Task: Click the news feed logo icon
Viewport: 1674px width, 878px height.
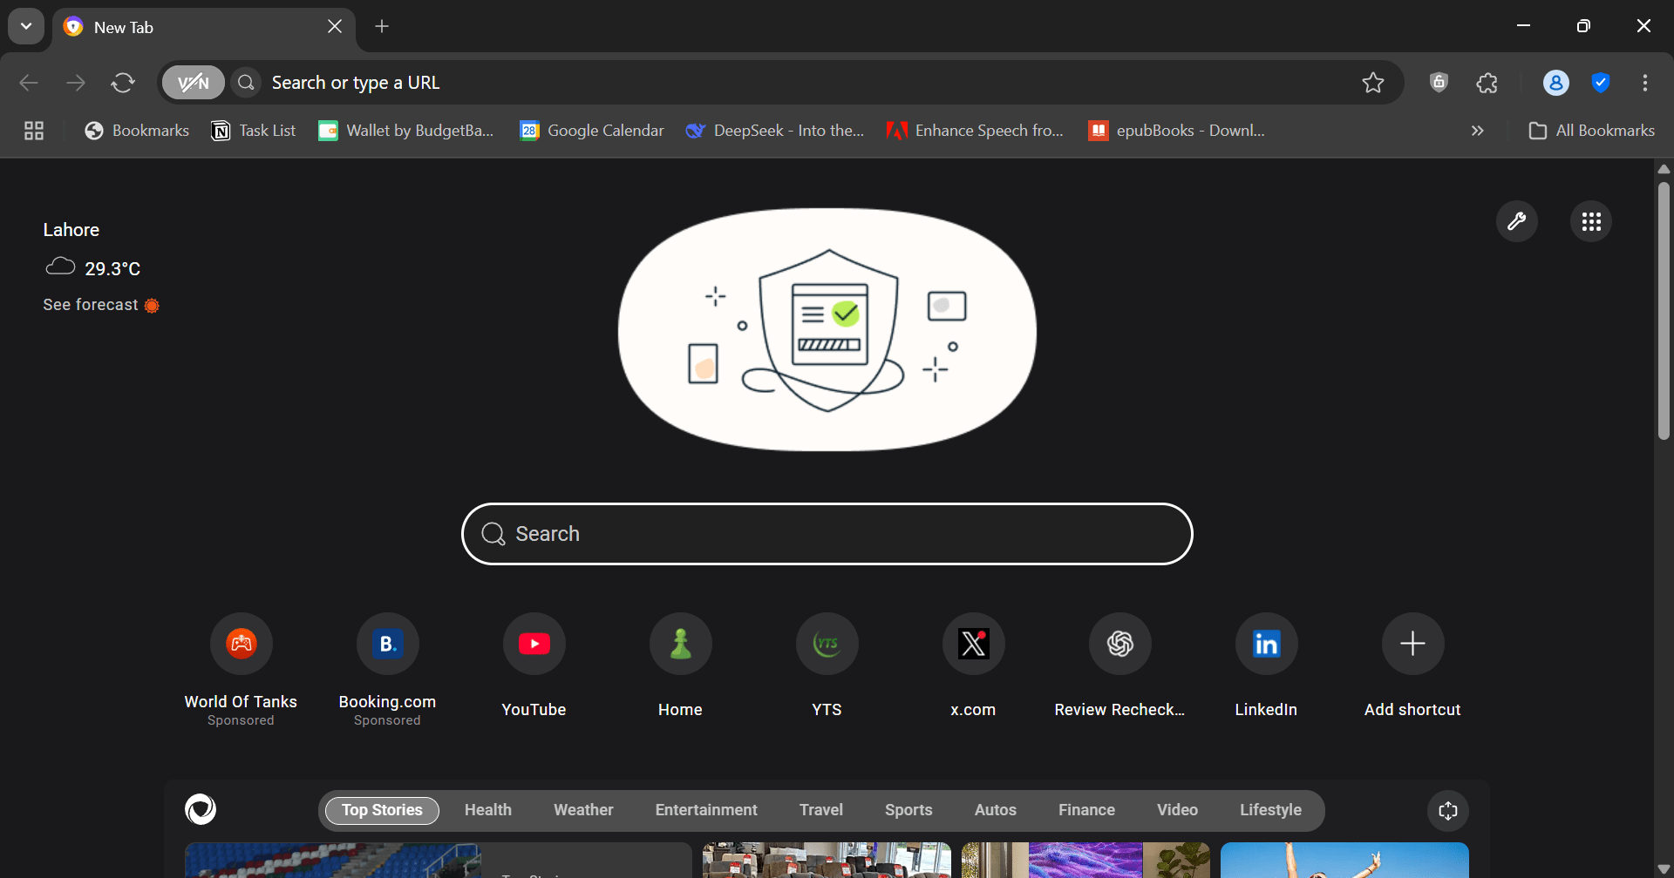Action: point(201,809)
